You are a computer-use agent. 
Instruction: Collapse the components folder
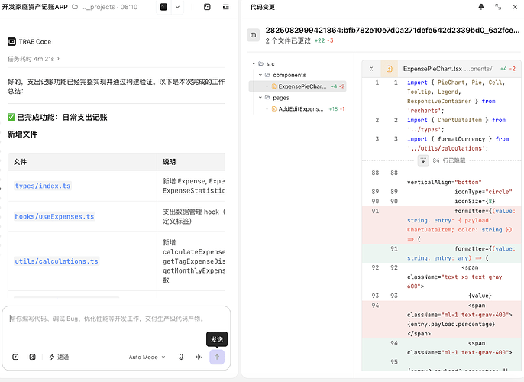(260, 75)
